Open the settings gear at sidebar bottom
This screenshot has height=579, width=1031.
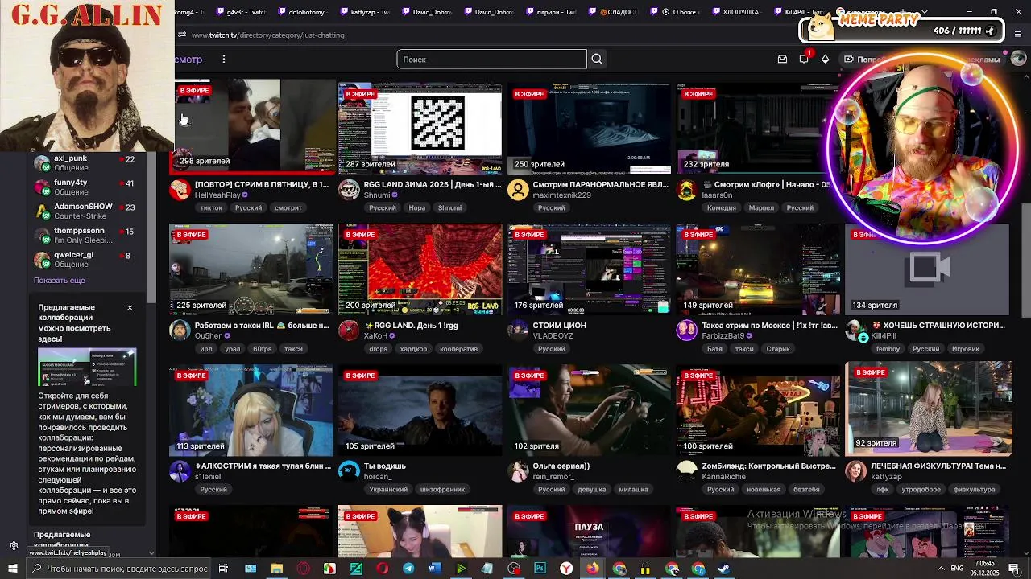click(14, 546)
